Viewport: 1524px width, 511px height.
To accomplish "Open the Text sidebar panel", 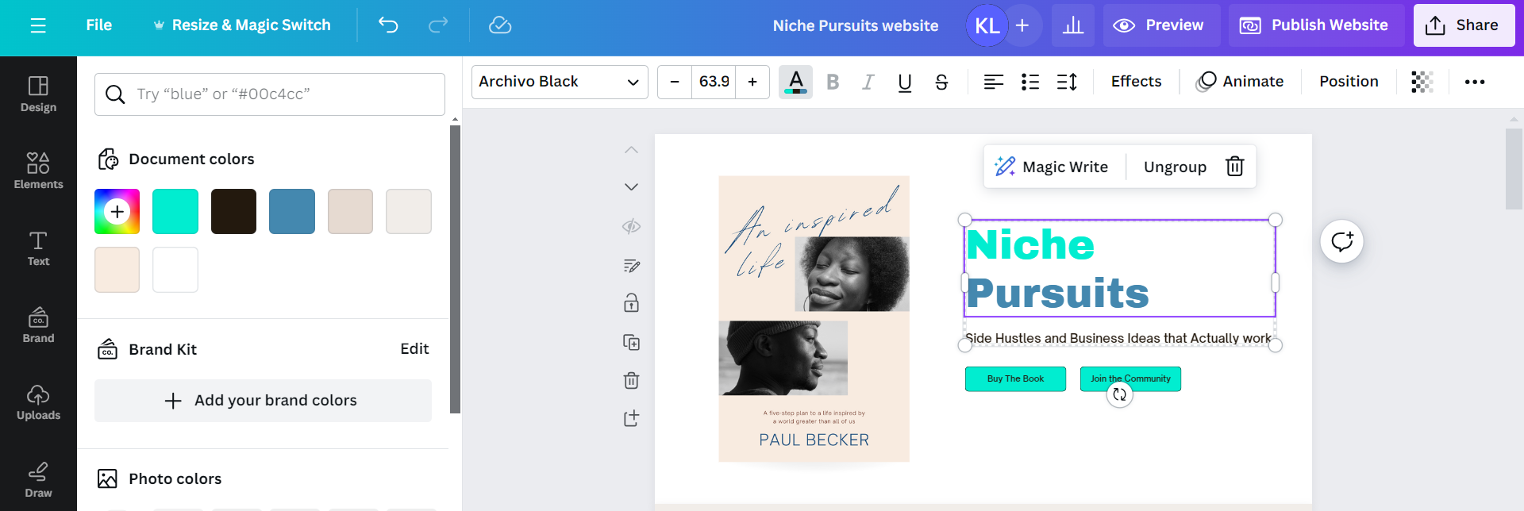I will (x=38, y=248).
